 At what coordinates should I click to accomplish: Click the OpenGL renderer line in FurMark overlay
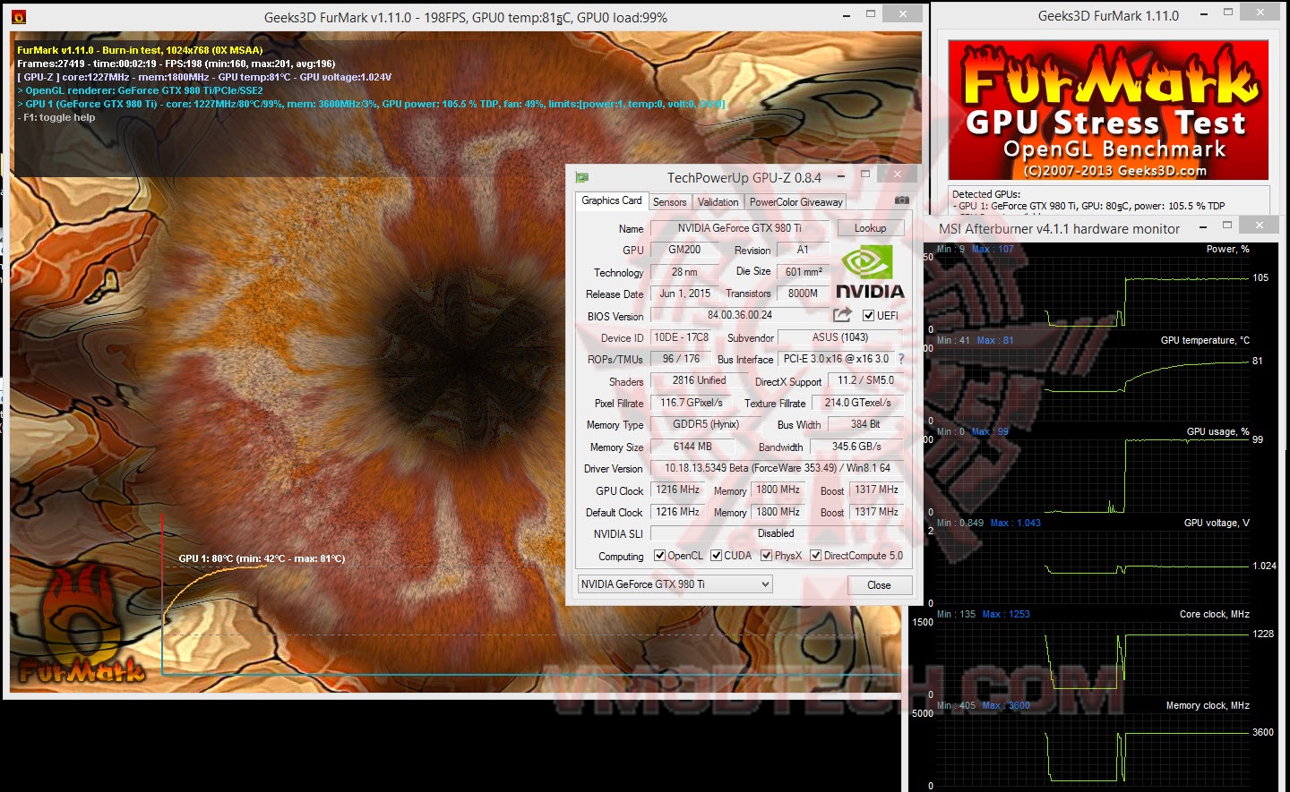click(141, 90)
